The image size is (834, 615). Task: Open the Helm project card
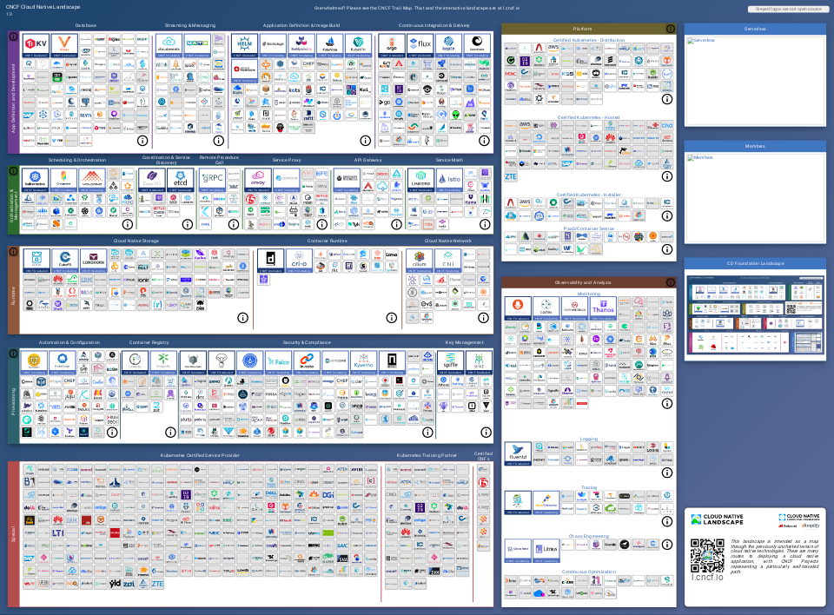coord(245,46)
